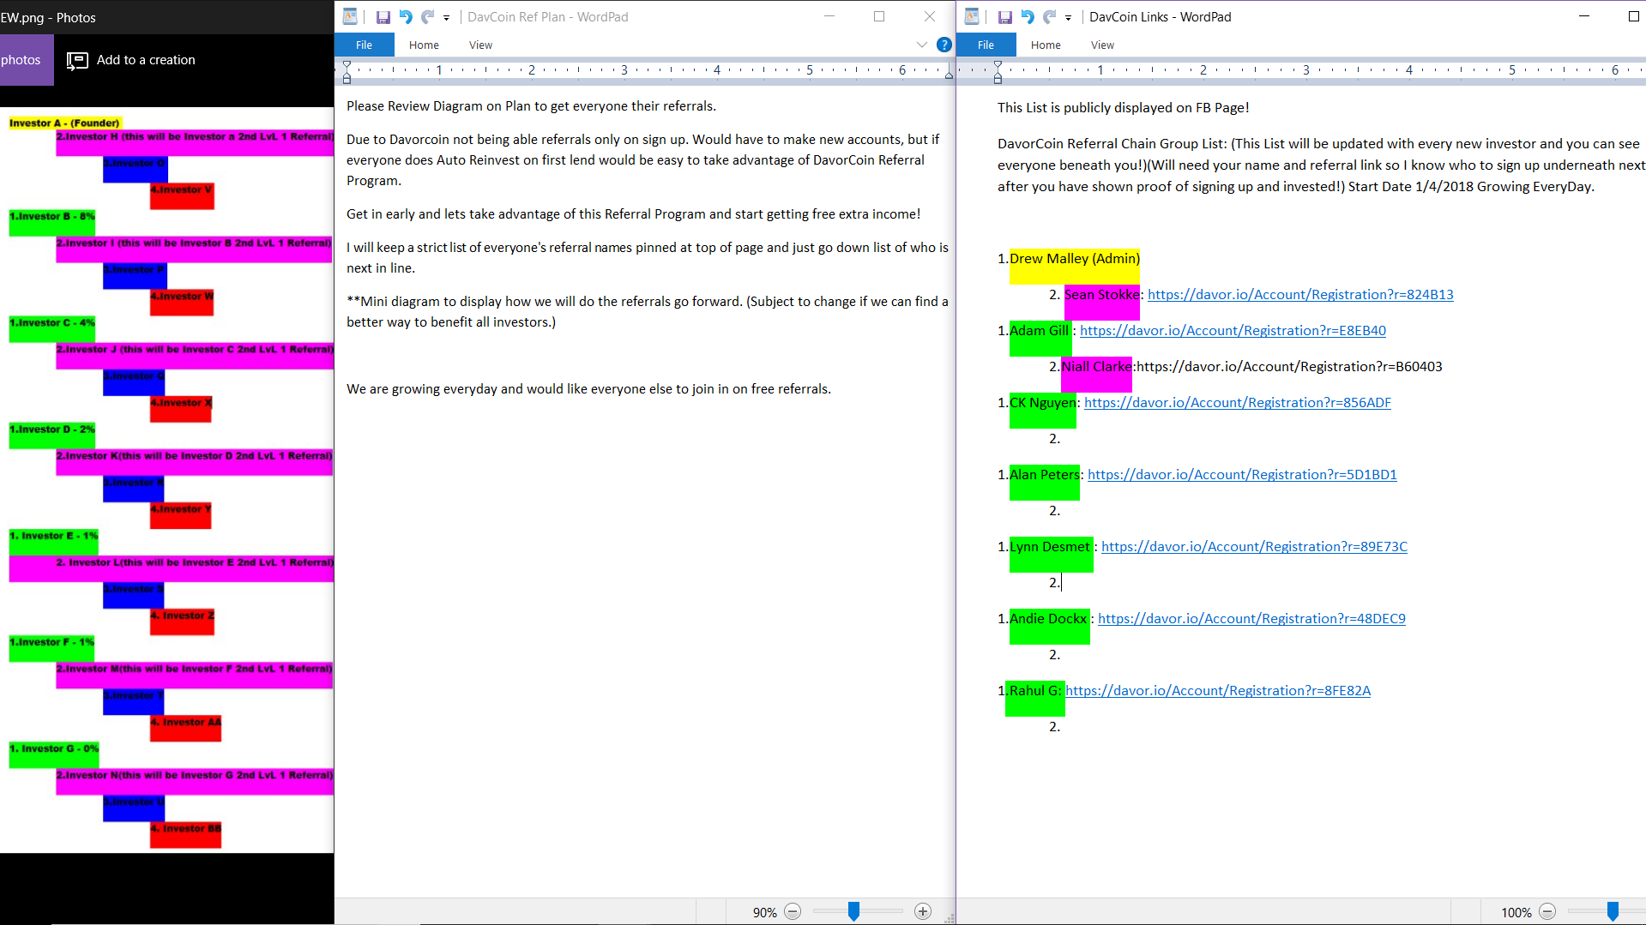Click left indent marker on Ref Plan ruler
The height and width of the screenshot is (925, 1646).
(347, 72)
